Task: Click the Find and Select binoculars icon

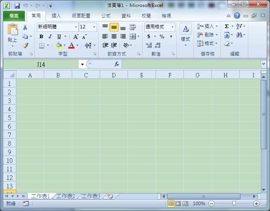Action: 239,35
